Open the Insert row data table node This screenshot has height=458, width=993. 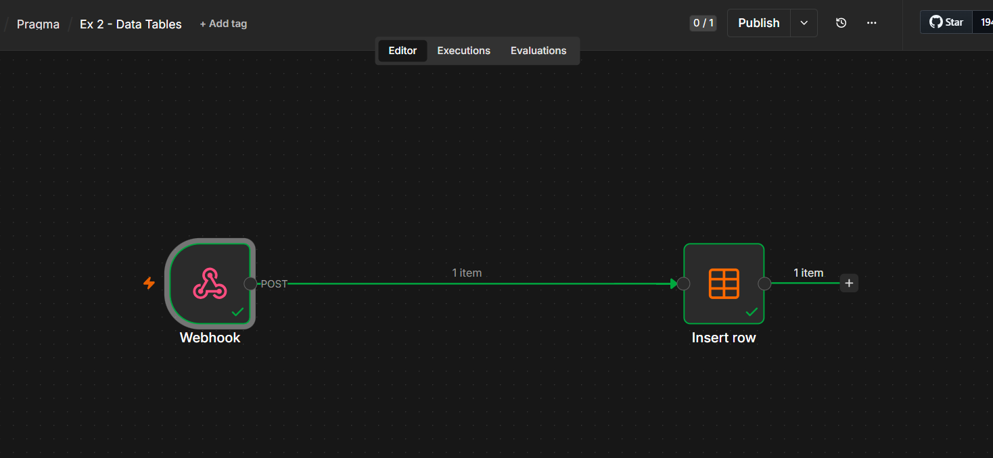724,283
